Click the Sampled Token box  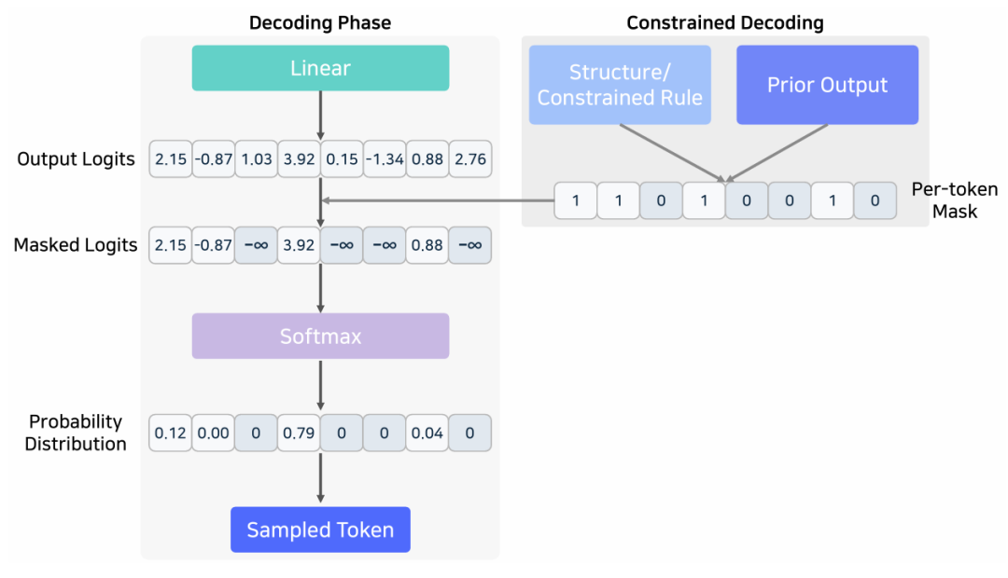pos(320,530)
